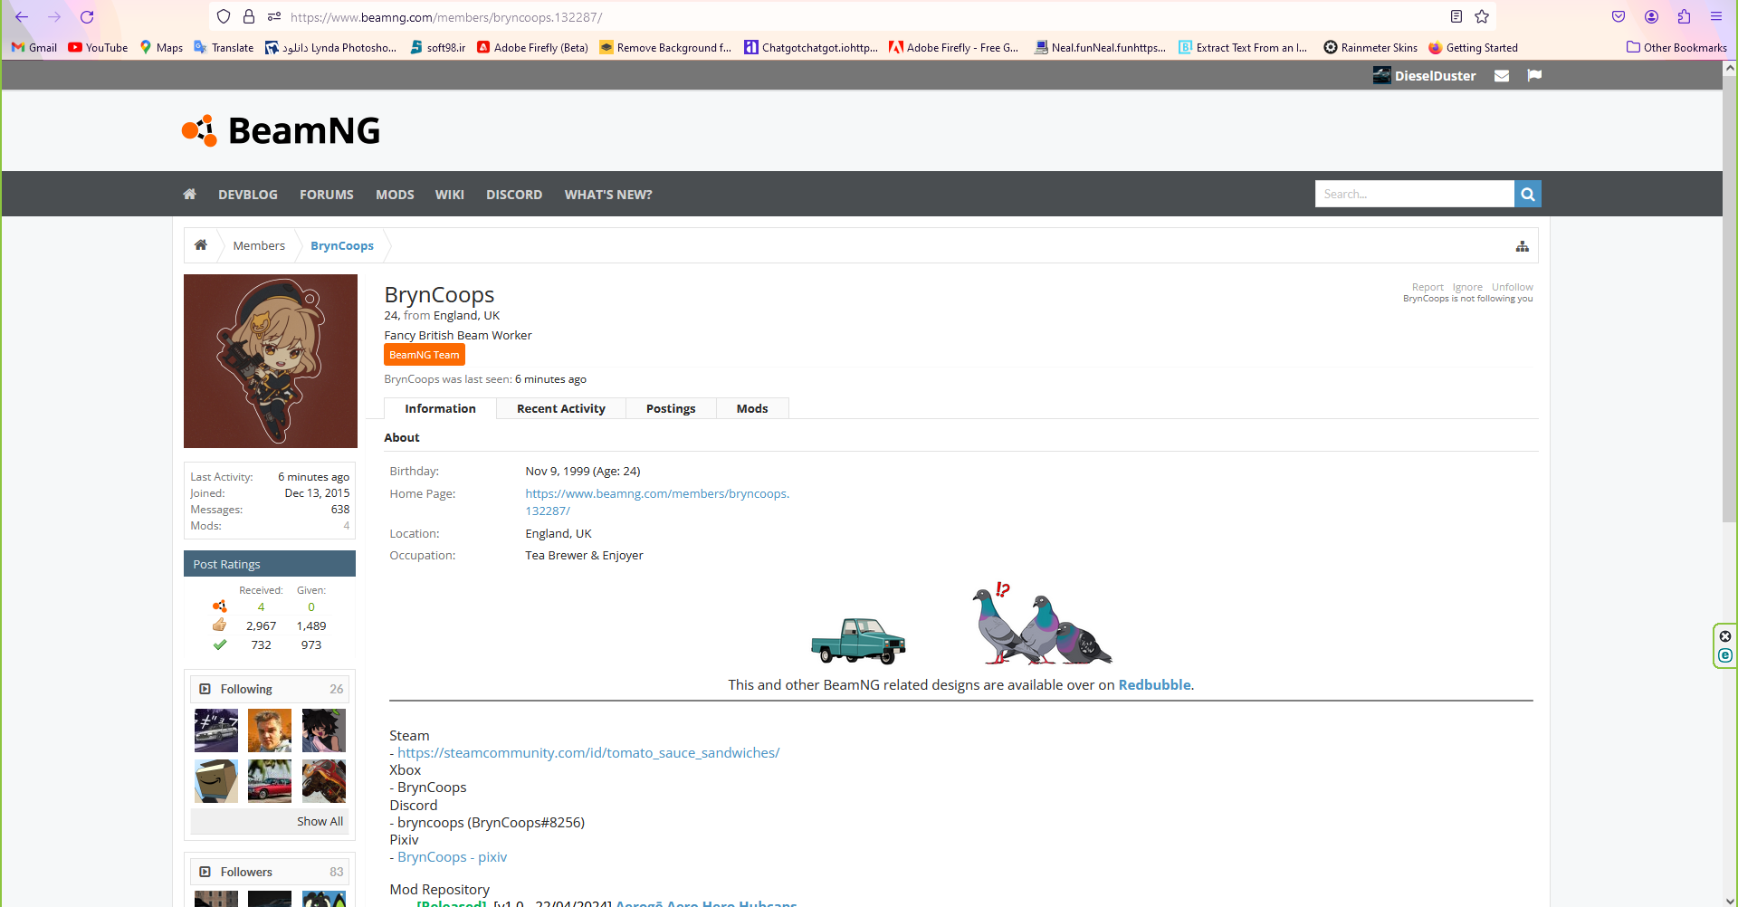This screenshot has height=907, width=1738.
Task: Switch to the Postings tab
Action: [x=671, y=408]
